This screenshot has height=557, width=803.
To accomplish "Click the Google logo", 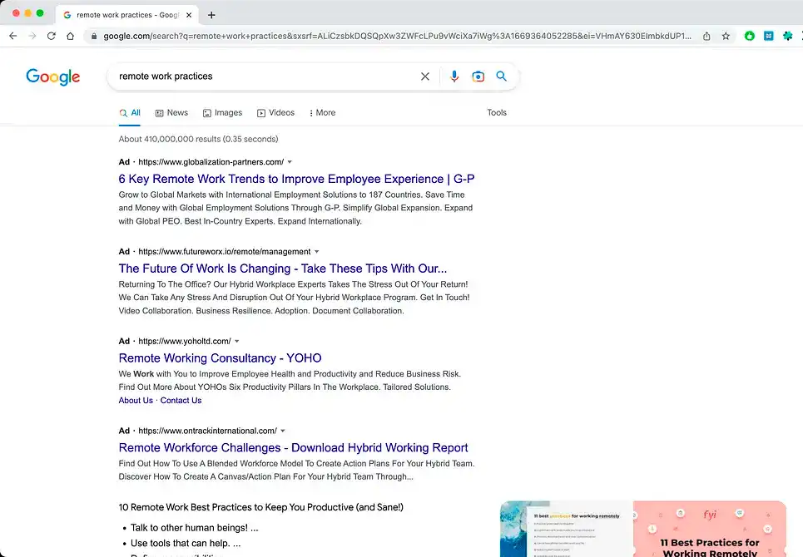I will (x=52, y=76).
